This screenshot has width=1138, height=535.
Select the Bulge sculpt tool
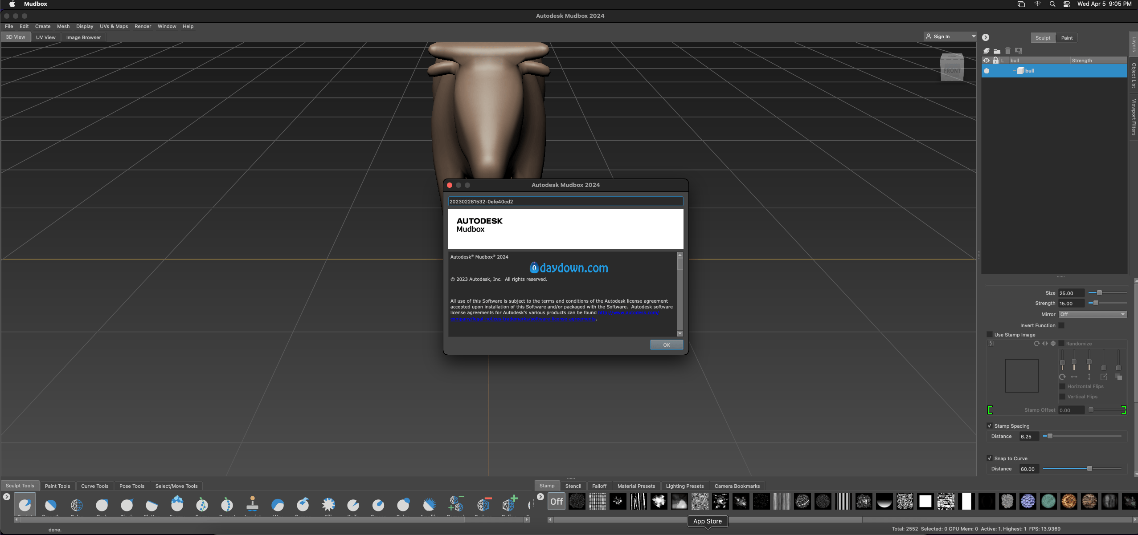coord(403,505)
